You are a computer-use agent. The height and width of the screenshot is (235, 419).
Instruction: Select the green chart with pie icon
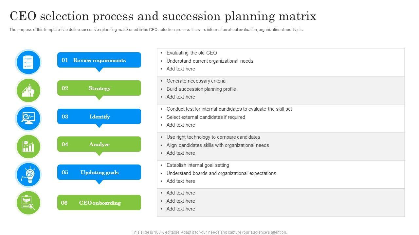coord(28,146)
